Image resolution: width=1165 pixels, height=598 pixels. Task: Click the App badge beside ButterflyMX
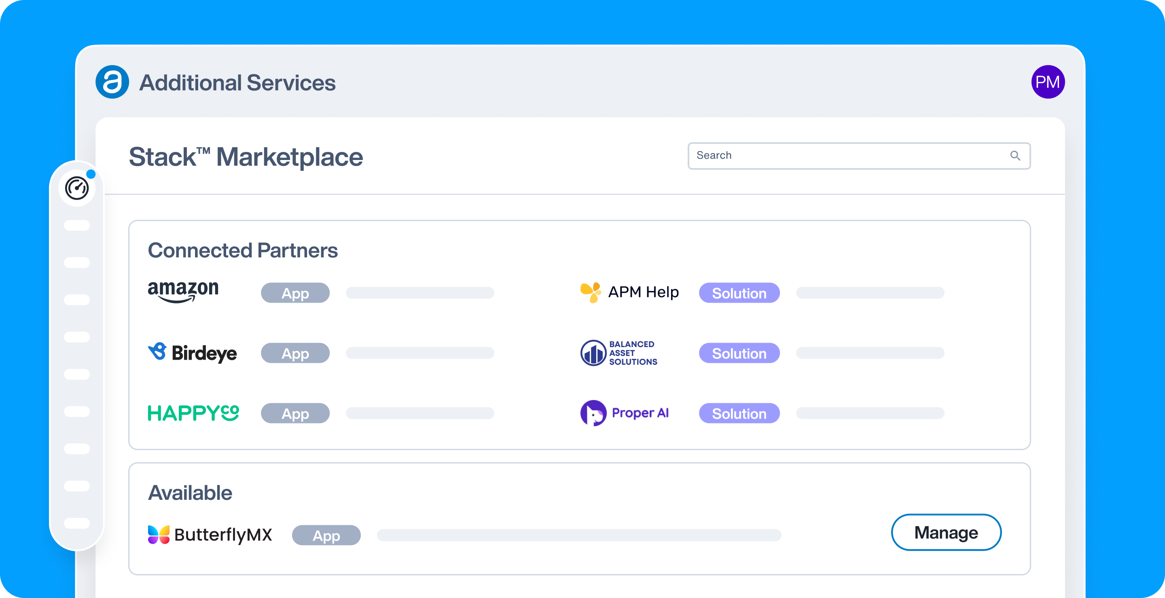click(326, 535)
